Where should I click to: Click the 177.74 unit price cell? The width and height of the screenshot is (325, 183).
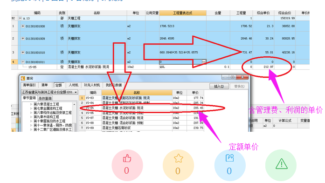pos(195,98)
